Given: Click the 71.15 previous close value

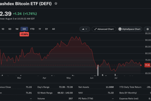Looking at the screenshot, I should click(29, 87).
